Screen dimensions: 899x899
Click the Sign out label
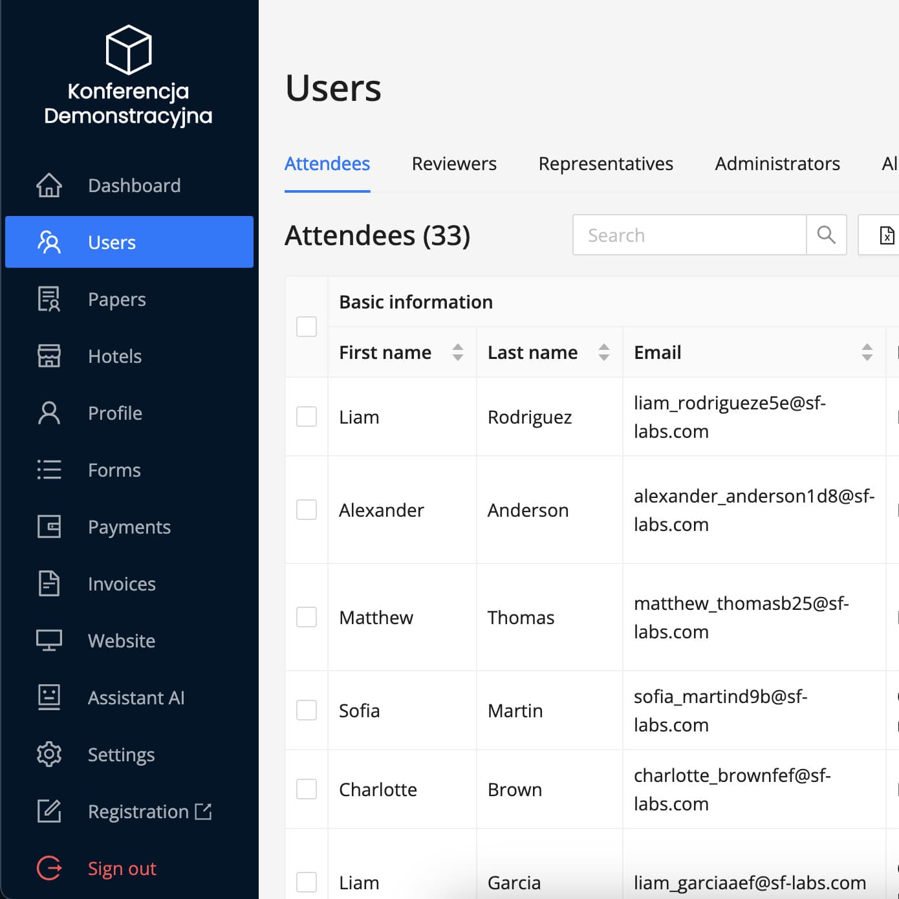click(x=122, y=869)
